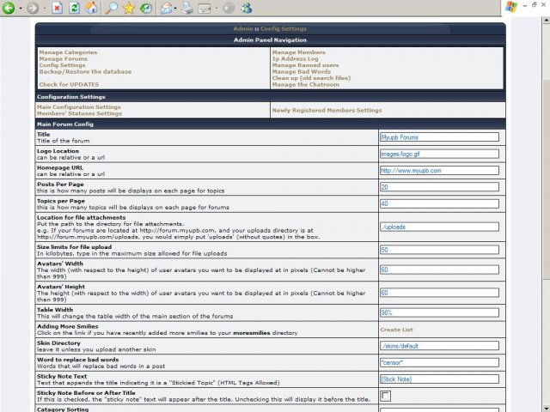Click the Print icon in toolbar
This screenshot has height=412, width=550.
pos(186,8)
